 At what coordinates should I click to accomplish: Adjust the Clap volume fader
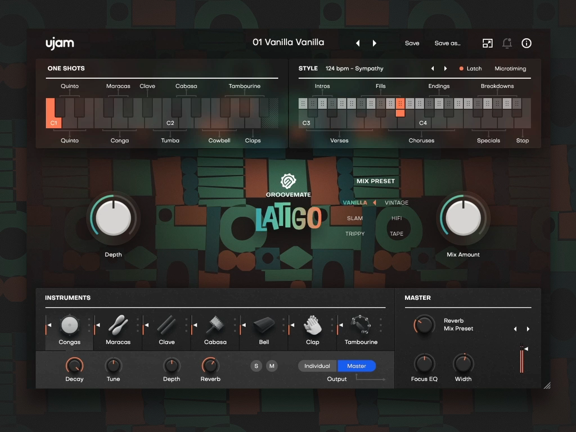290,325
